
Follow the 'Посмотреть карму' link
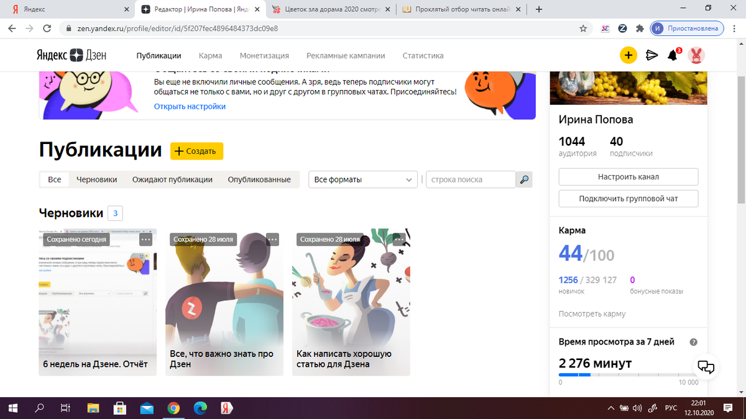pyautogui.click(x=592, y=314)
